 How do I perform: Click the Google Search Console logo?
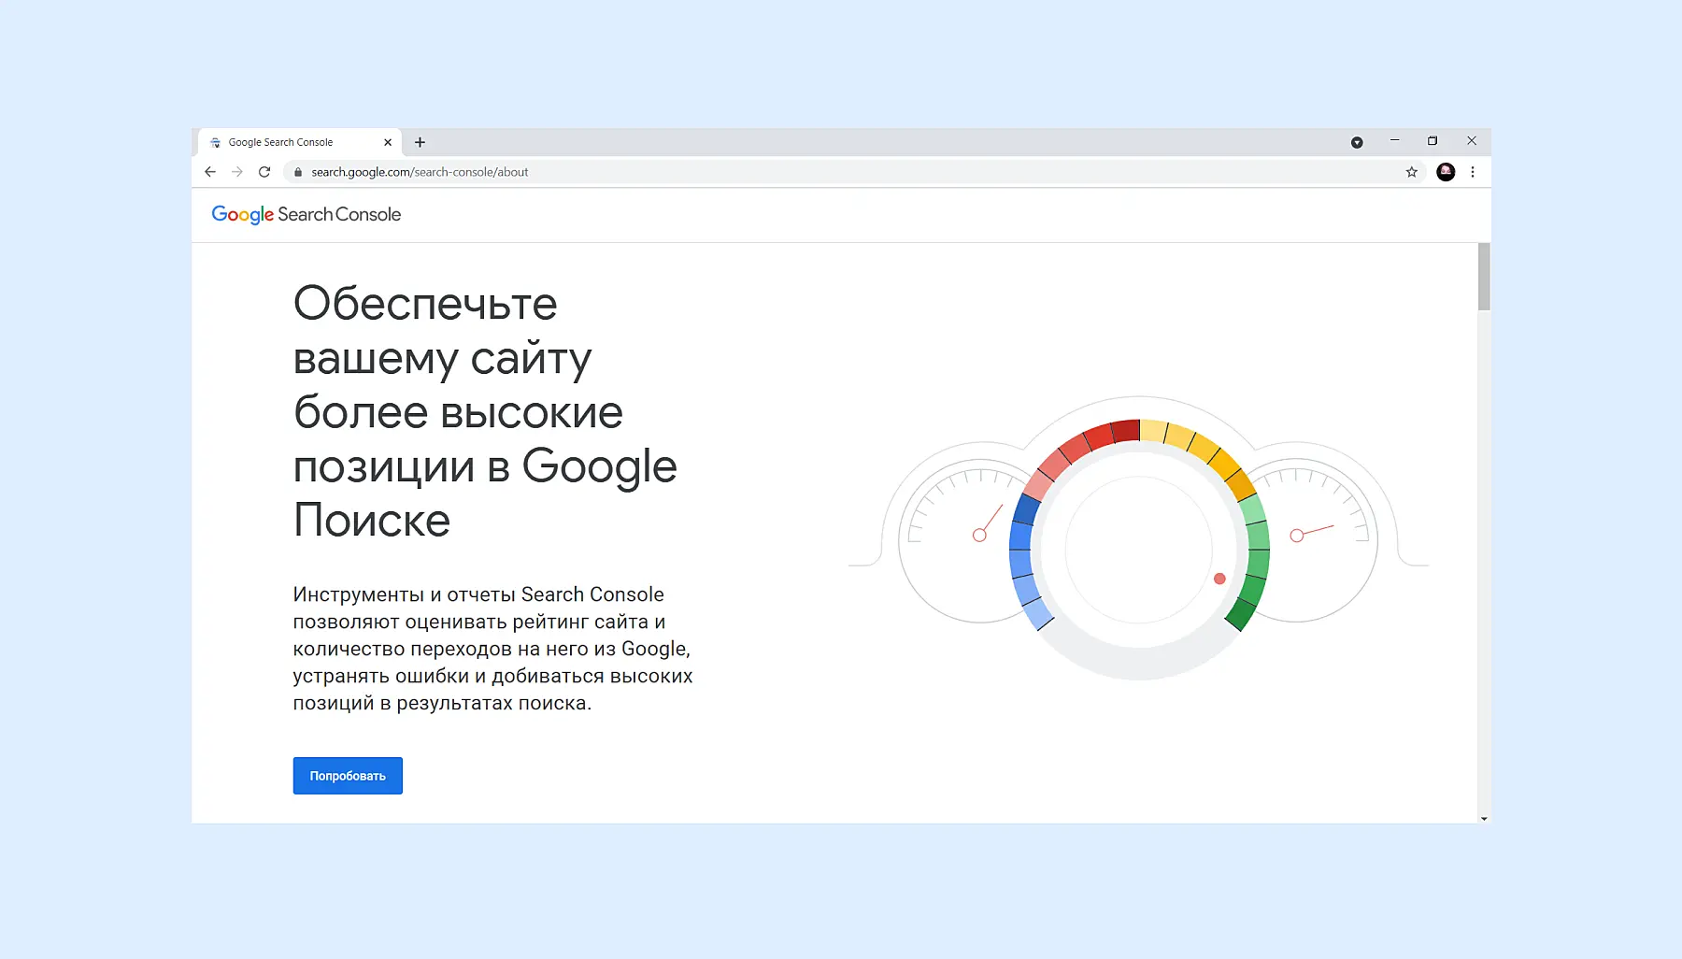pos(306,215)
